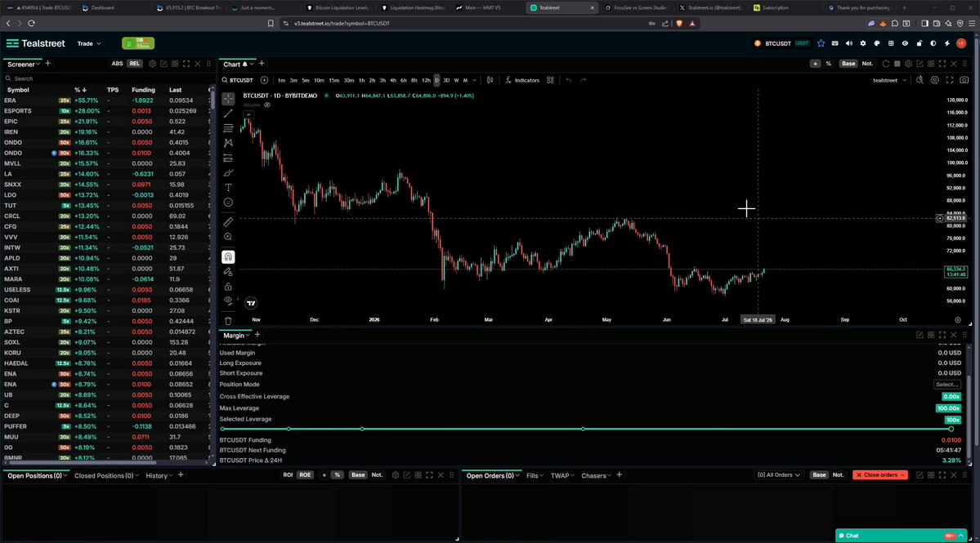The width and height of the screenshot is (980, 543).
Task: Click the lightning bolt quick-action icon
Action: [x=946, y=44]
